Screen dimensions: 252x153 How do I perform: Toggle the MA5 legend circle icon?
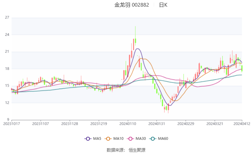[x=88, y=139]
